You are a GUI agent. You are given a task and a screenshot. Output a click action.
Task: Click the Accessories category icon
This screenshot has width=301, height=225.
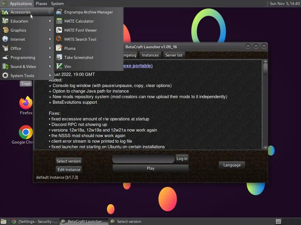[x=5, y=12]
